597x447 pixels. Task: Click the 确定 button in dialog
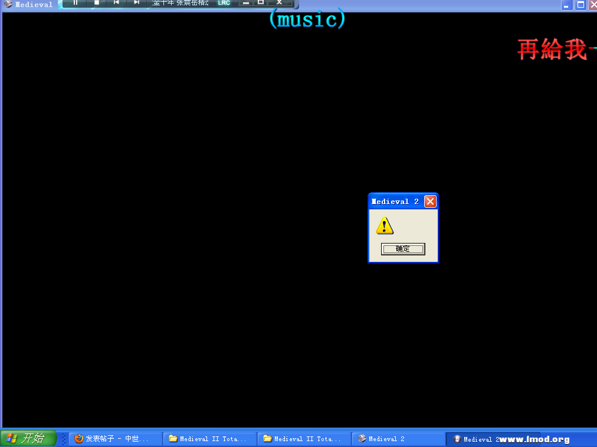coord(403,249)
